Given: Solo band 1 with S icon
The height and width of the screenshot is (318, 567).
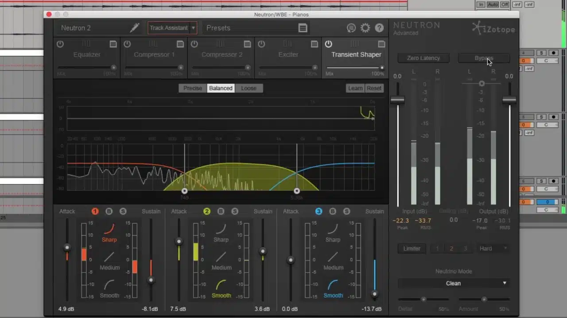Looking at the screenshot, I should [123, 212].
